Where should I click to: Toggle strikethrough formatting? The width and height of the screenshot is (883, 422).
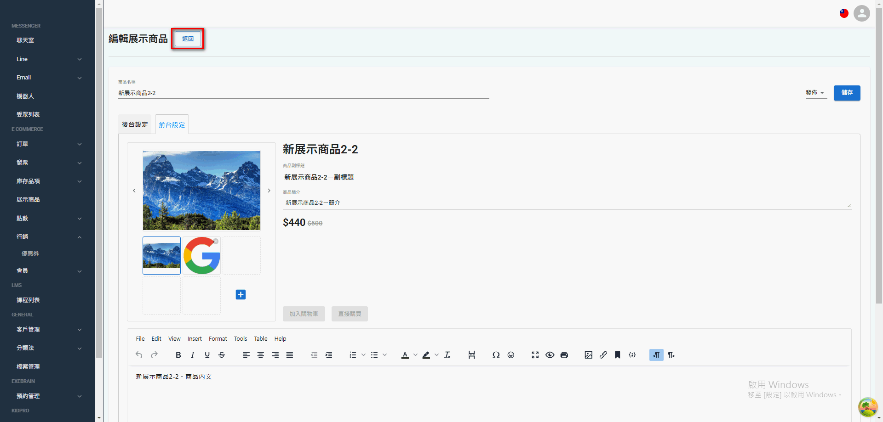coord(222,355)
